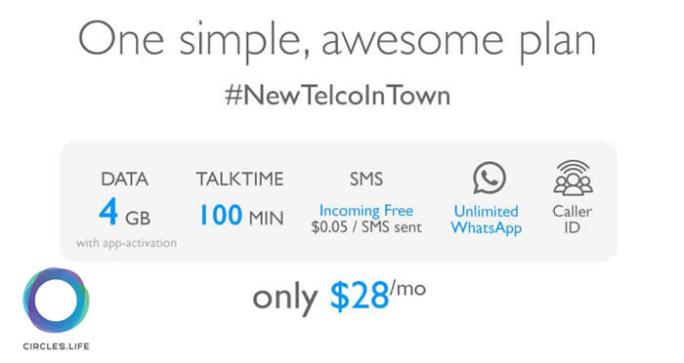This screenshot has height=363, width=684.
Task: Click the $28 price text
Action: [x=360, y=296]
